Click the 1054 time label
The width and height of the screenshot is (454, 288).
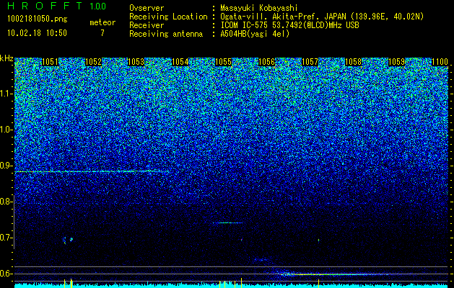click(180, 62)
